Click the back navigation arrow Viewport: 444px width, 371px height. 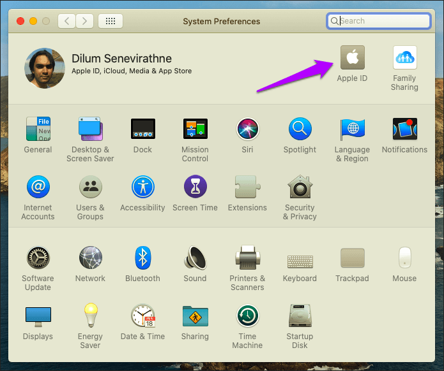[x=66, y=21]
